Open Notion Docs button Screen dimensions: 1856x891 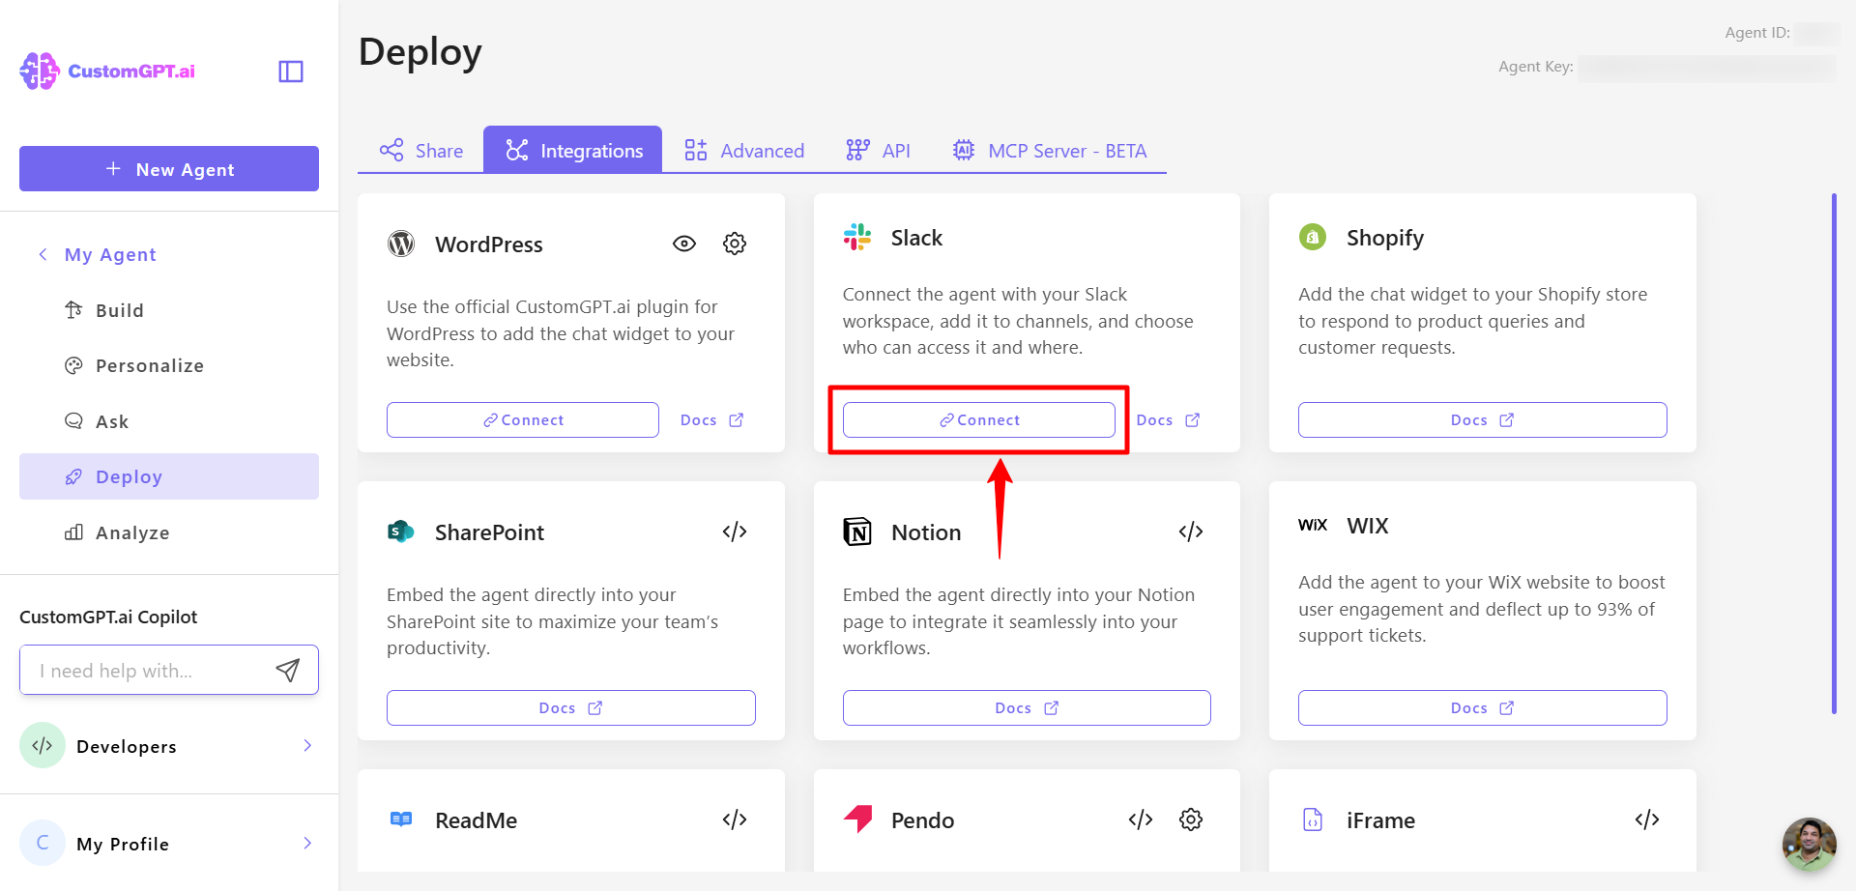[1027, 707]
